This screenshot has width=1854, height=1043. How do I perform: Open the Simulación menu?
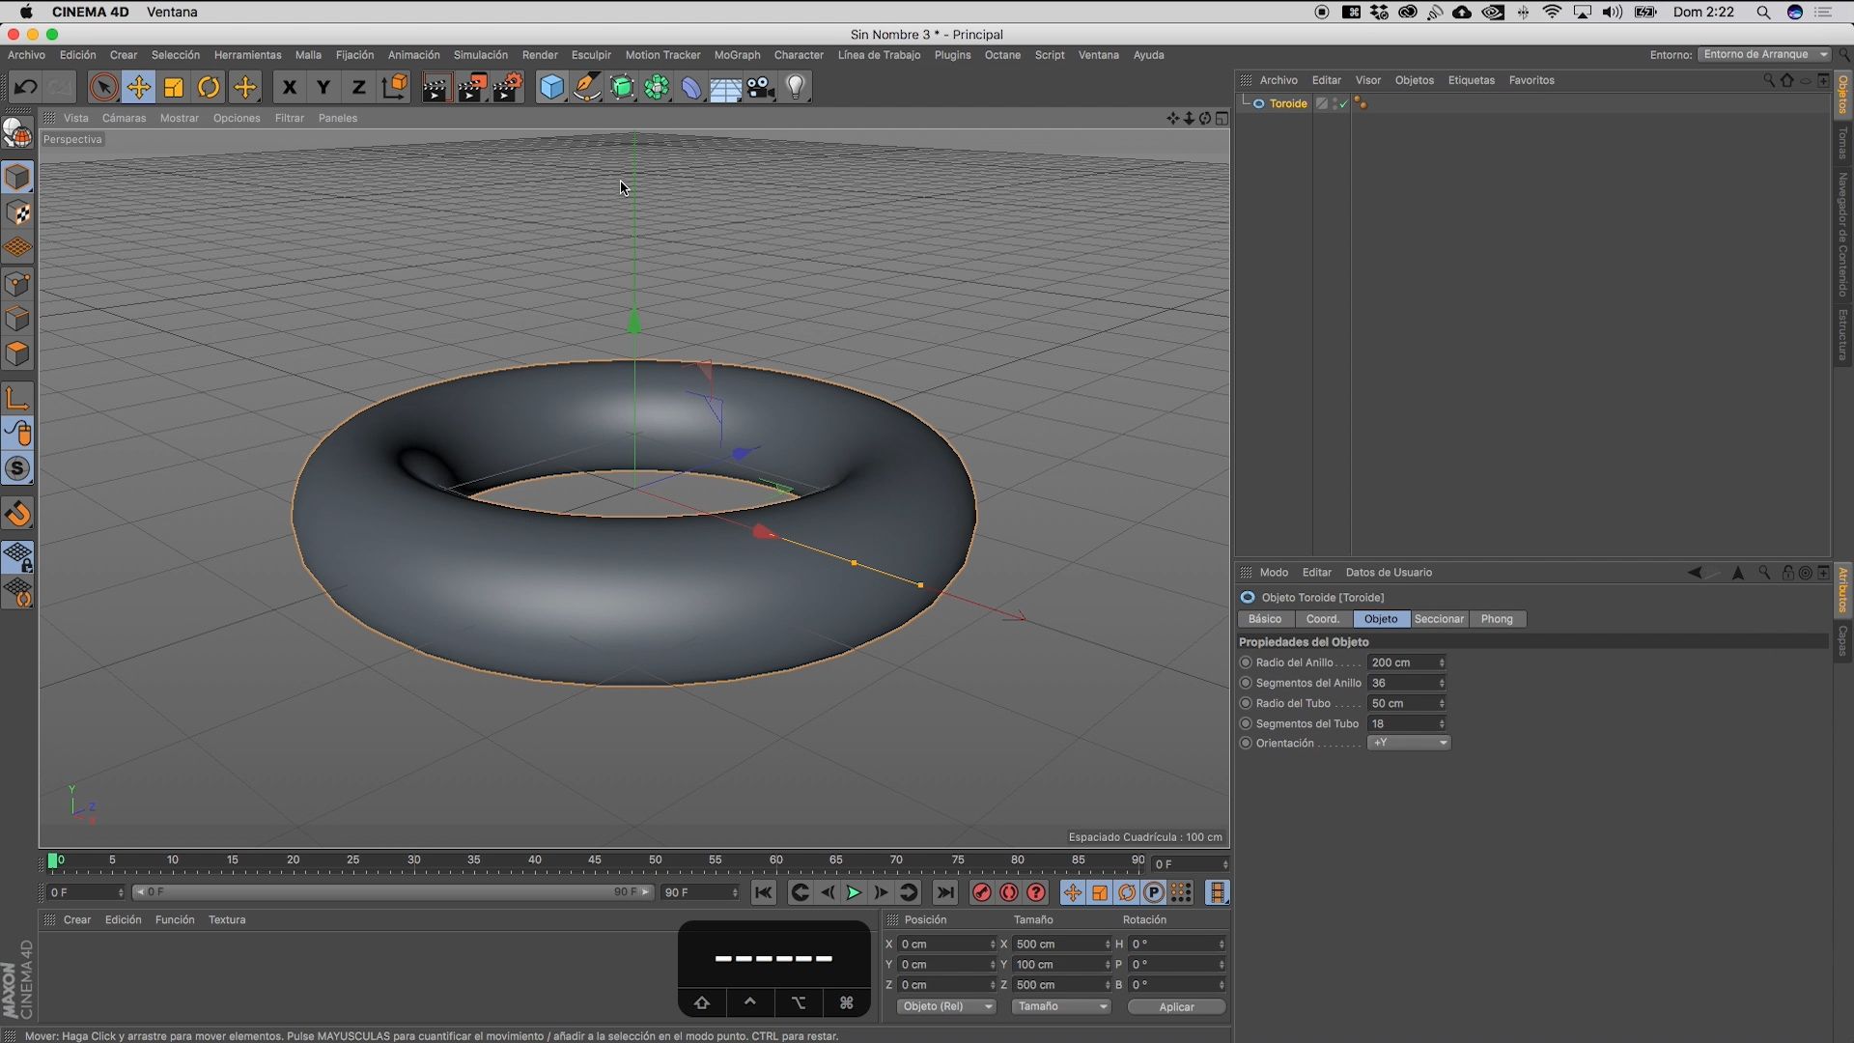(480, 55)
